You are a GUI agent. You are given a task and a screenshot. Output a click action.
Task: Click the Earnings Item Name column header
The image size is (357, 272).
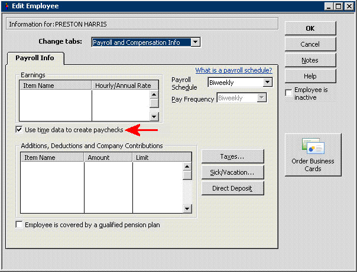pos(56,86)
